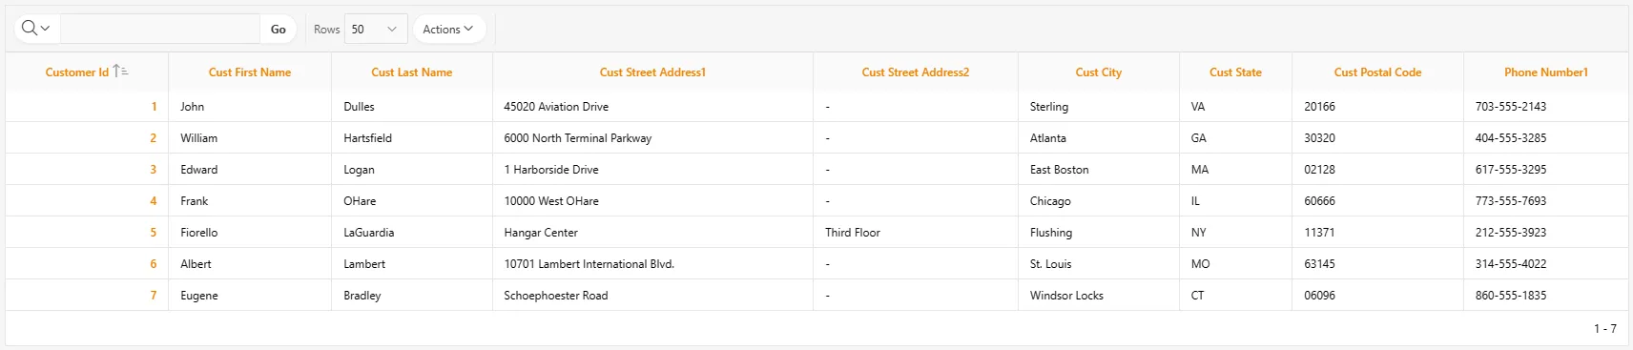Click the Cust Postal Code column header
The image size is (1633, 350).
point(1377,72)
